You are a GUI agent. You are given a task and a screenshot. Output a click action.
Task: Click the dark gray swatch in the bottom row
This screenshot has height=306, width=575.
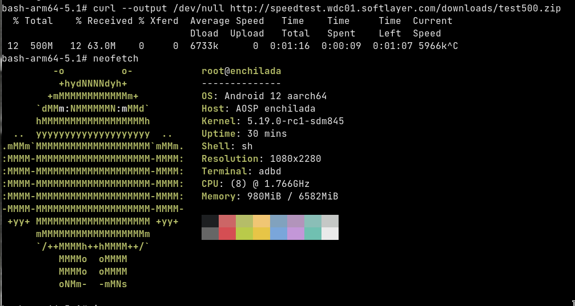tap(210, 234)
